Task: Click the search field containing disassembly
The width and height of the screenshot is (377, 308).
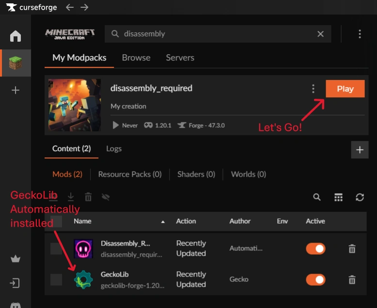Action: pyautogui.click(x=218, y=34)
